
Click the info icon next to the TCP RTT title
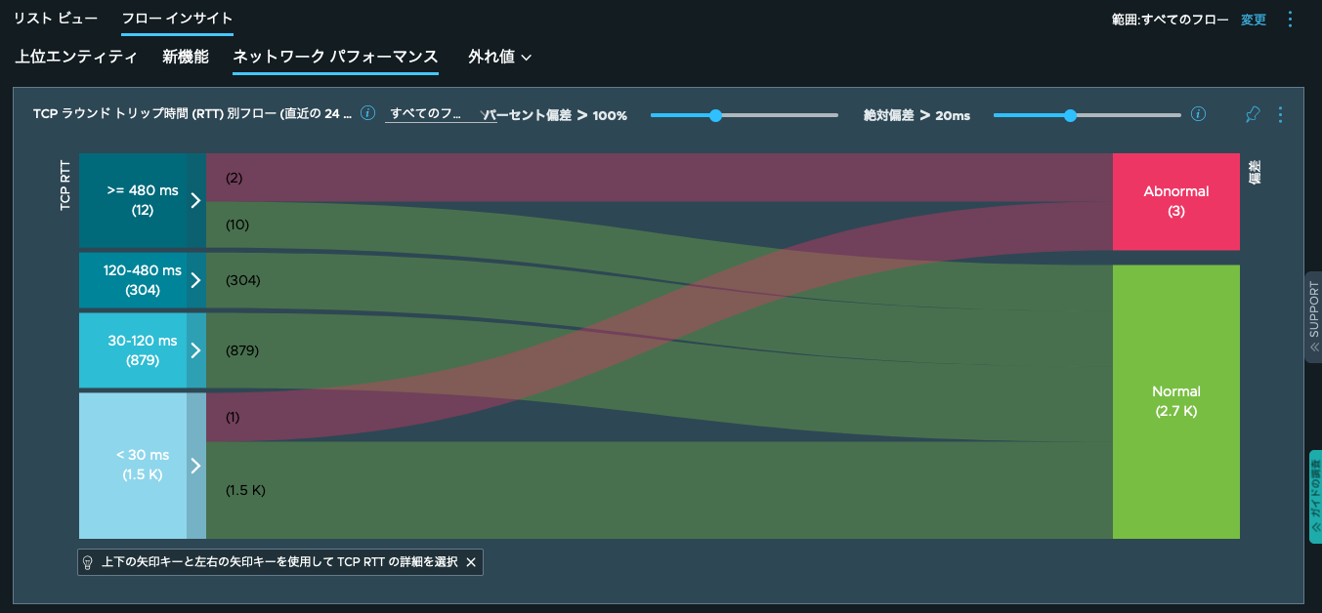point(368,113)
